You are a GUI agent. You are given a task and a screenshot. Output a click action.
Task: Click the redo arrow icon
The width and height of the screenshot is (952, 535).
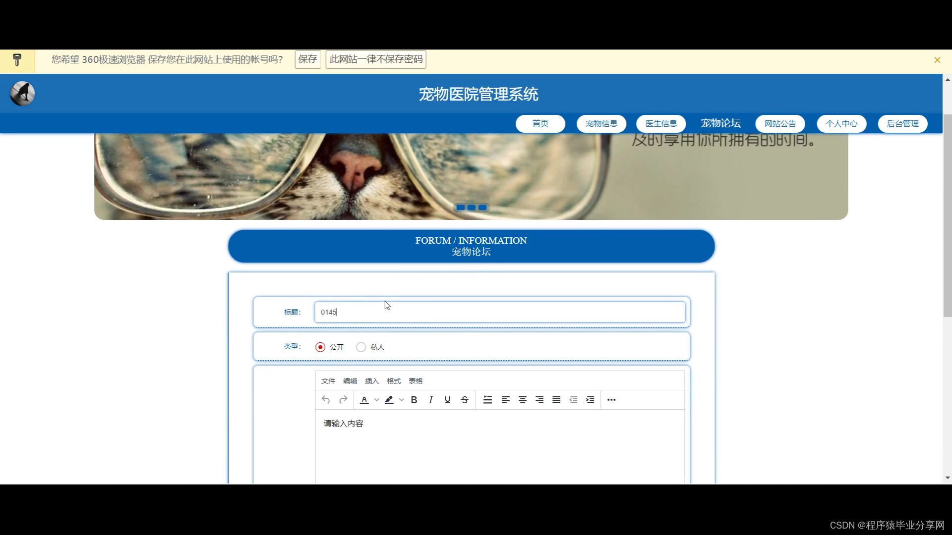[x=343, y=400]
